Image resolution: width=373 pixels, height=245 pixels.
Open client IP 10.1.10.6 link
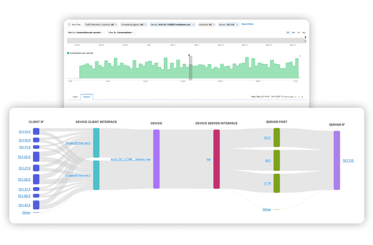pos(25,140)
